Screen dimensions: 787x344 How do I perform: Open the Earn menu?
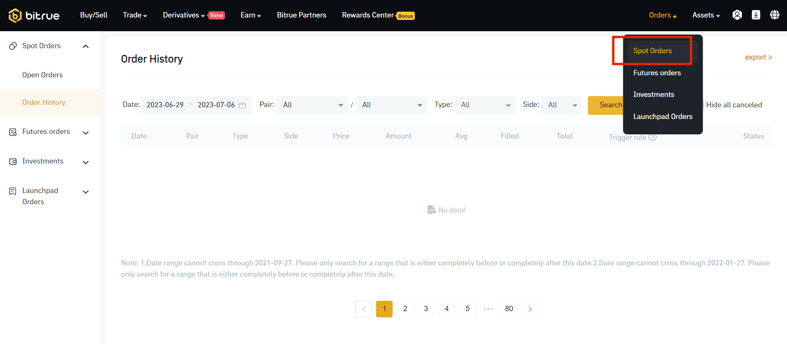[x=251, y=15]
